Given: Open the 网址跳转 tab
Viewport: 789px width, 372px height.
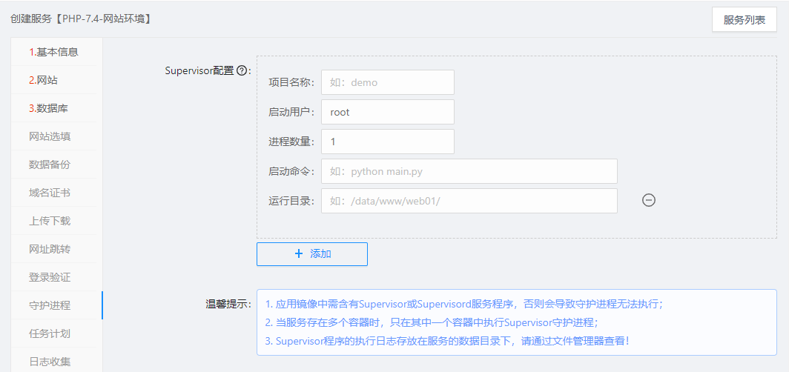Looking at the screenshot, I should click(50, 249).
